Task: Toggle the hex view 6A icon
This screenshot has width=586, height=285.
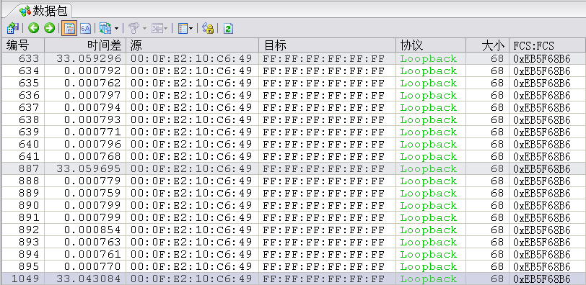Action: point(86,28)
